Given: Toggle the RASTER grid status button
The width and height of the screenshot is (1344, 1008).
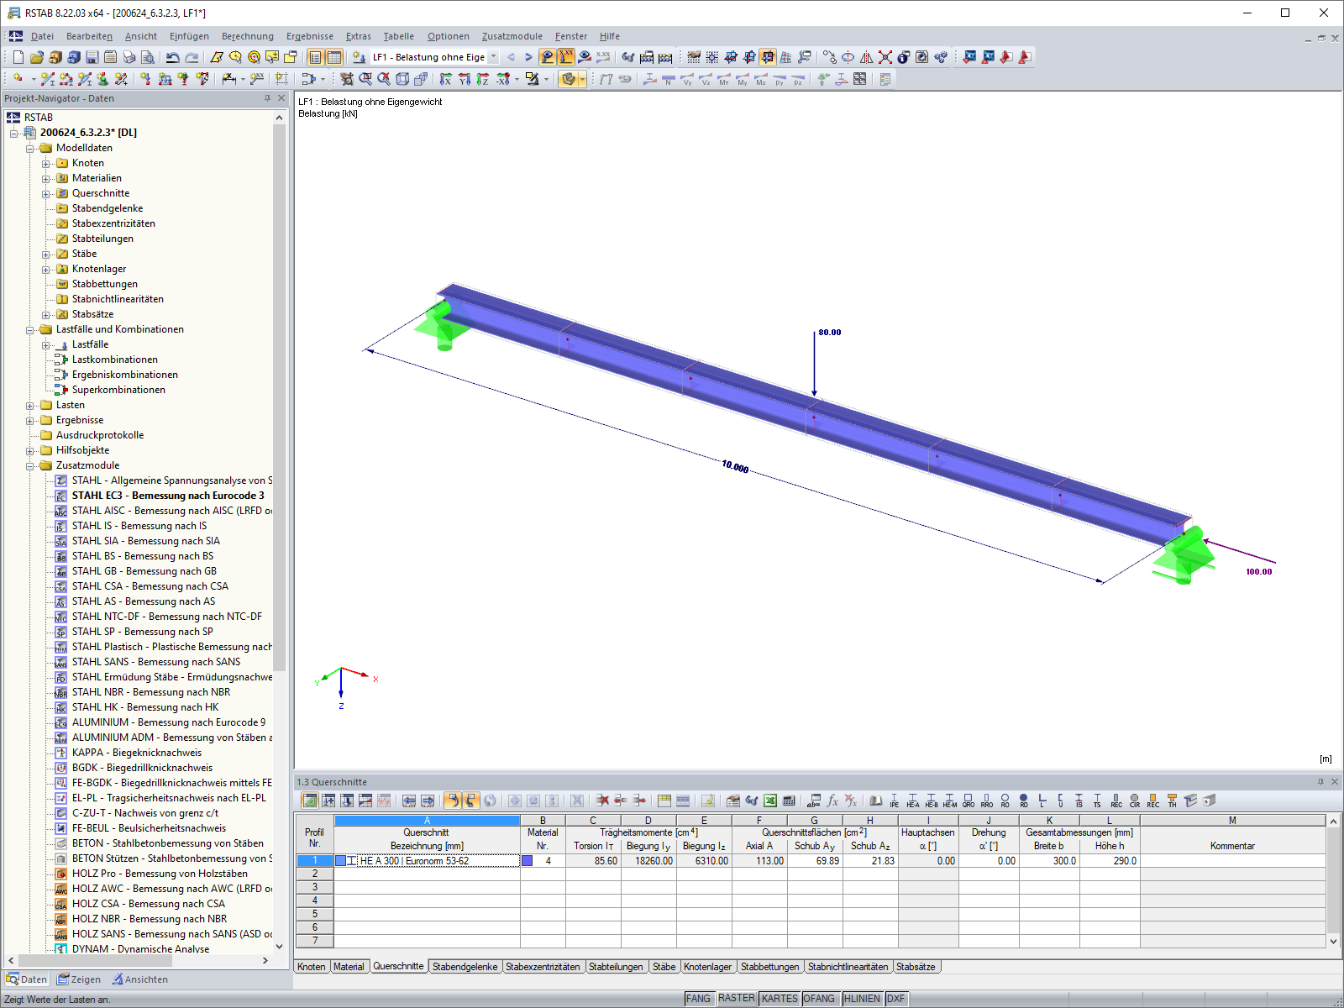Looking at the screenshot, I should click(736, 999).
